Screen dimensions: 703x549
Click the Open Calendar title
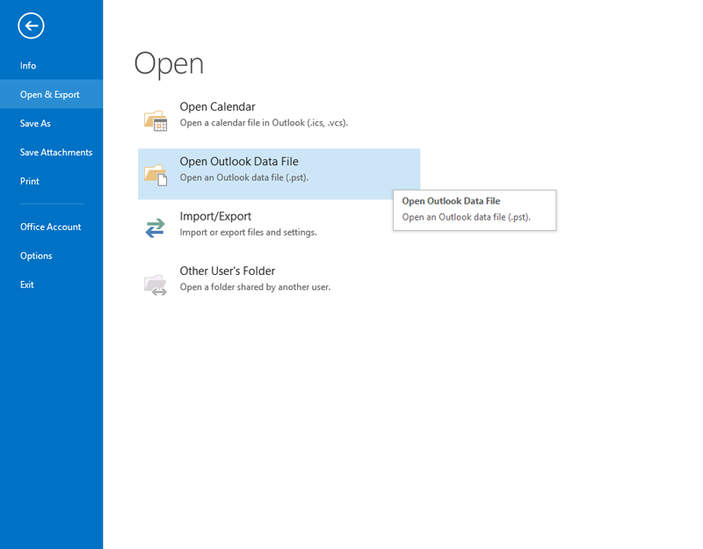217,106
